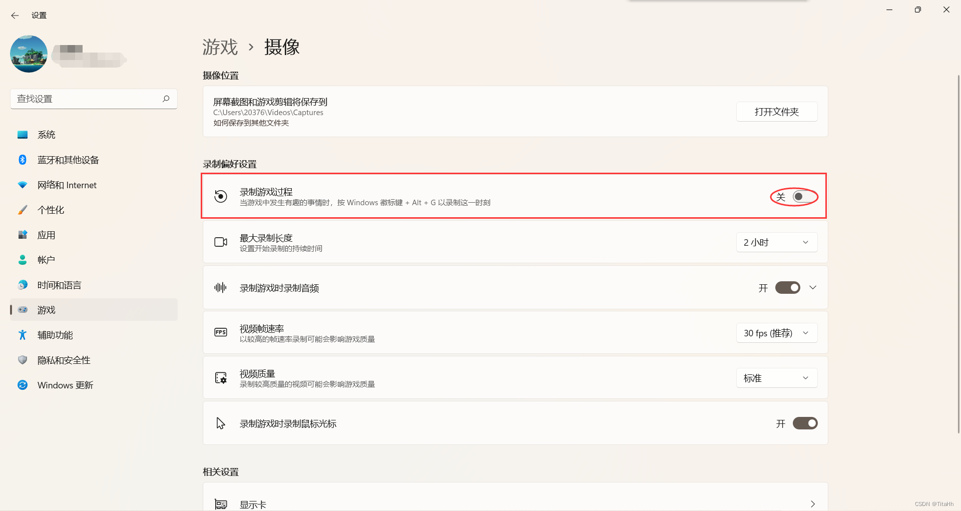The width and height of the screenshot is (961, 511).
Task: Turn off 录制游戏时录制音频 toggle
Action: coord(788,288)
